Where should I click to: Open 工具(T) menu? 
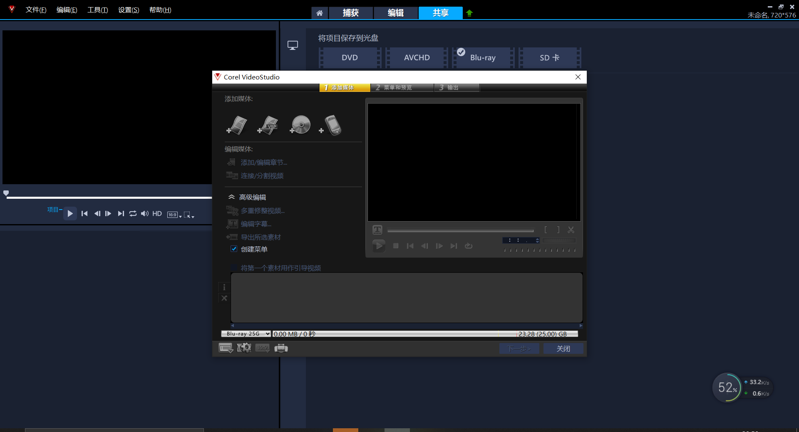coord(98,10)
